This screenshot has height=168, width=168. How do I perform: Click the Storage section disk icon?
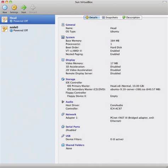tap(63, 79)
